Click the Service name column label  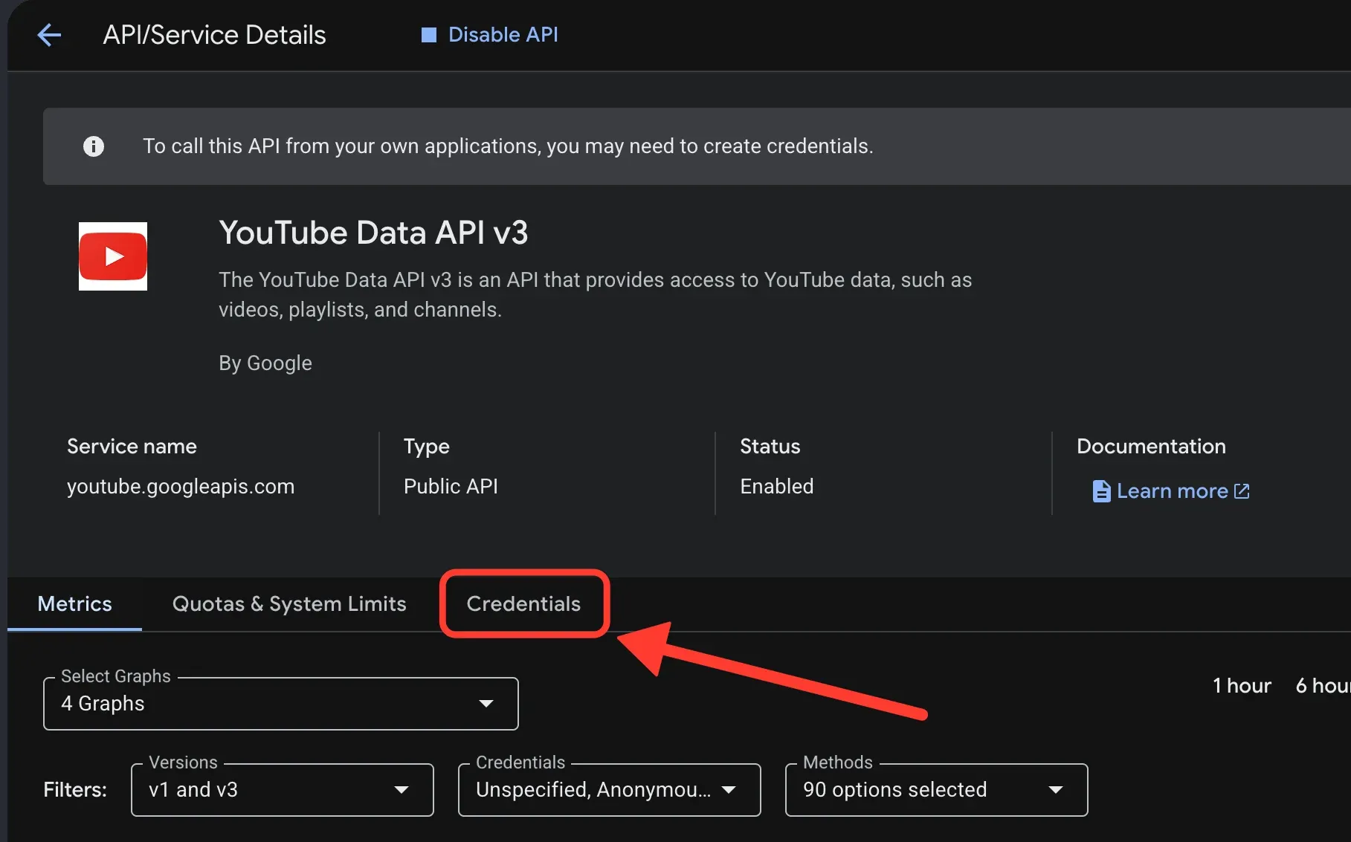click(132, 447)
